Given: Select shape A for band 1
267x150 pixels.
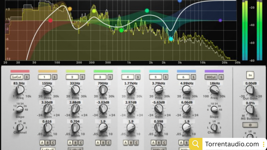Looking at the screenshot, I should click(x=42, y=142).
